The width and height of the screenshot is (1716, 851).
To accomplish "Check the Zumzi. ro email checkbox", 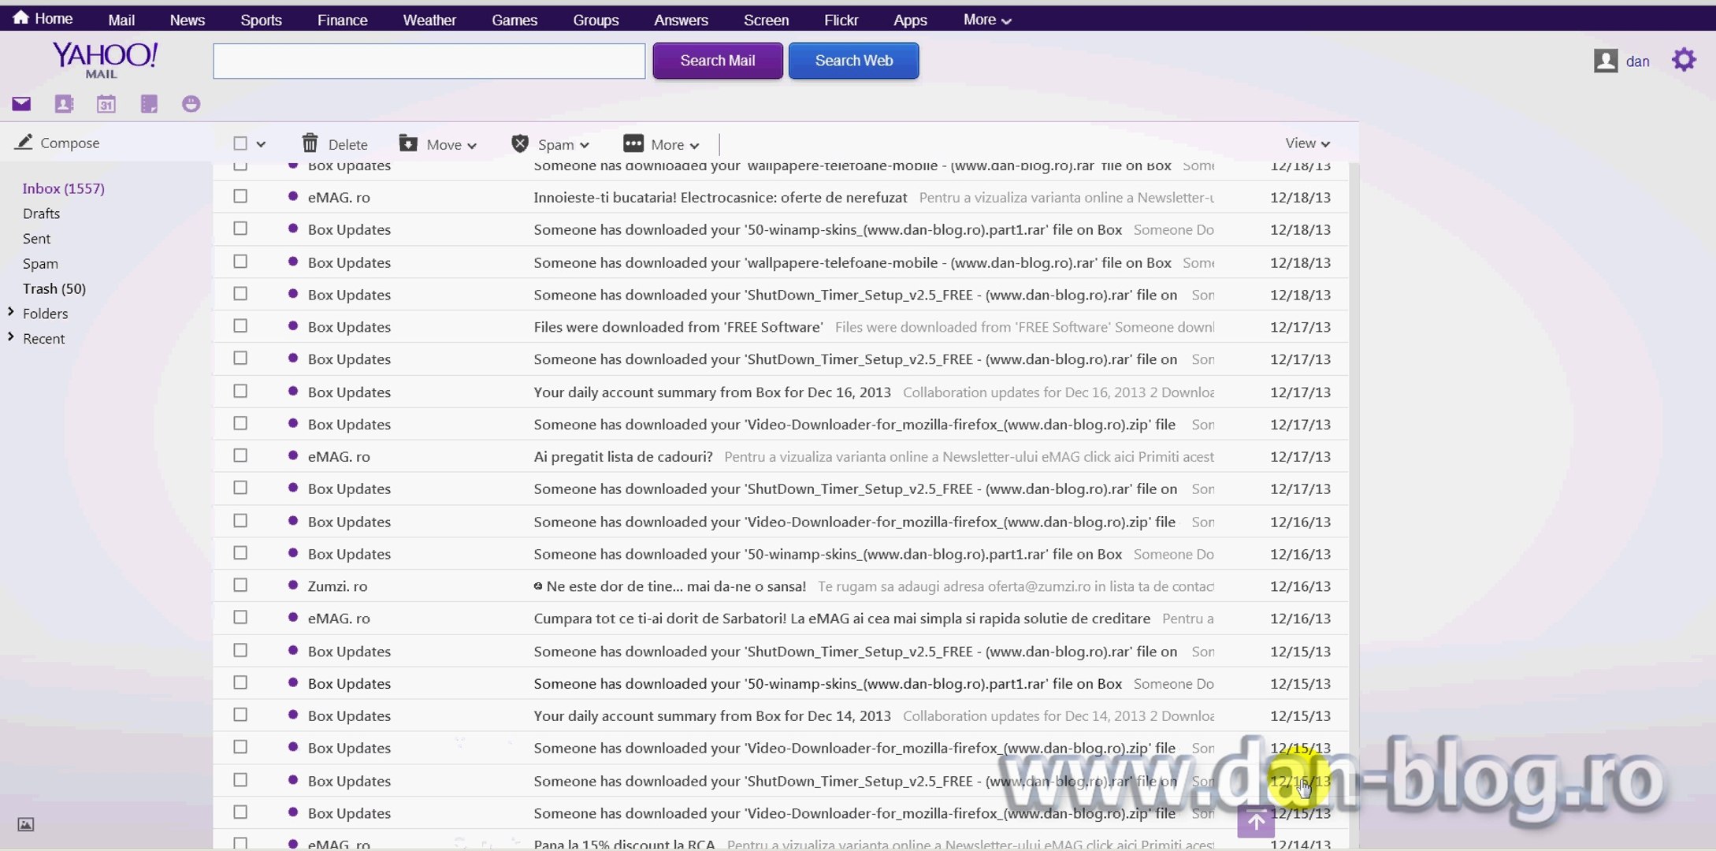I will pyautogui.click(x=240, y=585).
